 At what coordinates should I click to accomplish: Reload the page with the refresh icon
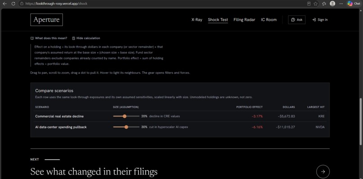coord(13,4)
